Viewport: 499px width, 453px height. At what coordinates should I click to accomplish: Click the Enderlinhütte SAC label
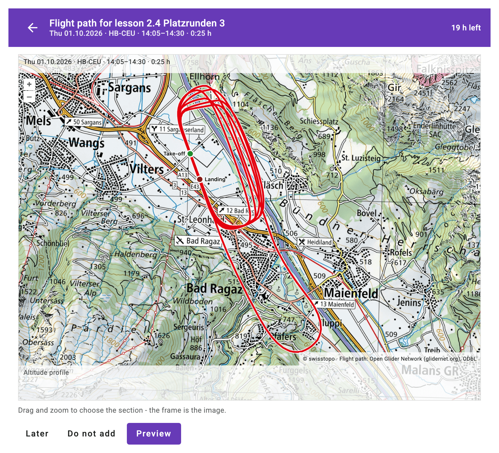pos(435,130)
